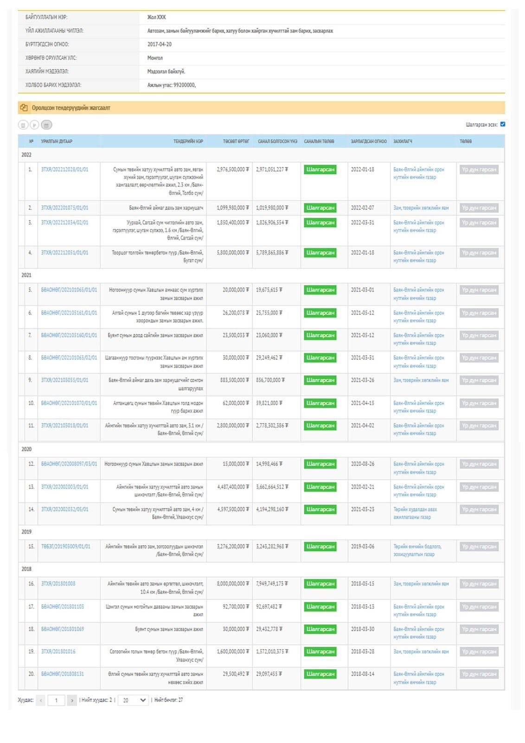Open tender ЗТХЯ/202201075/01/01
This screenshot has height=743, width=525.
pos(64,208)
